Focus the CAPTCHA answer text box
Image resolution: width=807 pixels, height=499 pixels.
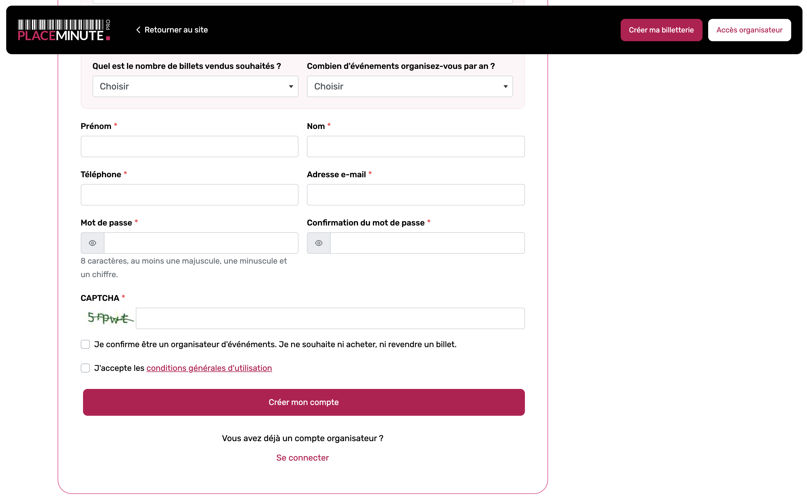[330, 318]
